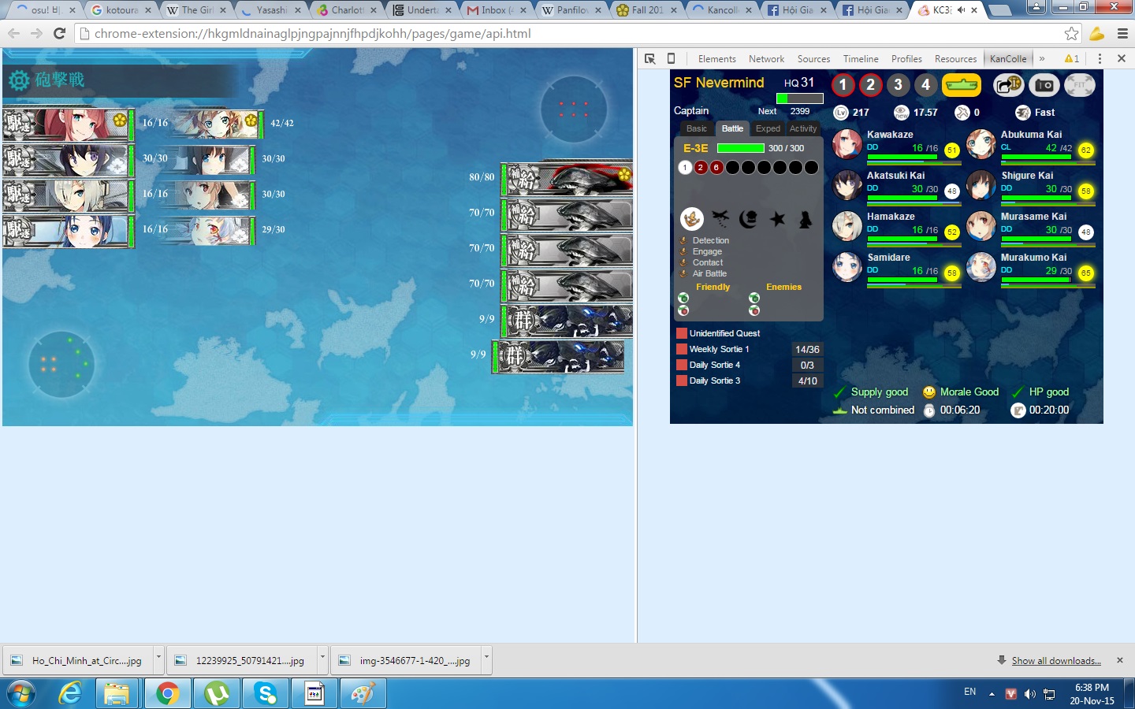Reload the page
1135x709 pixels.
59,34
